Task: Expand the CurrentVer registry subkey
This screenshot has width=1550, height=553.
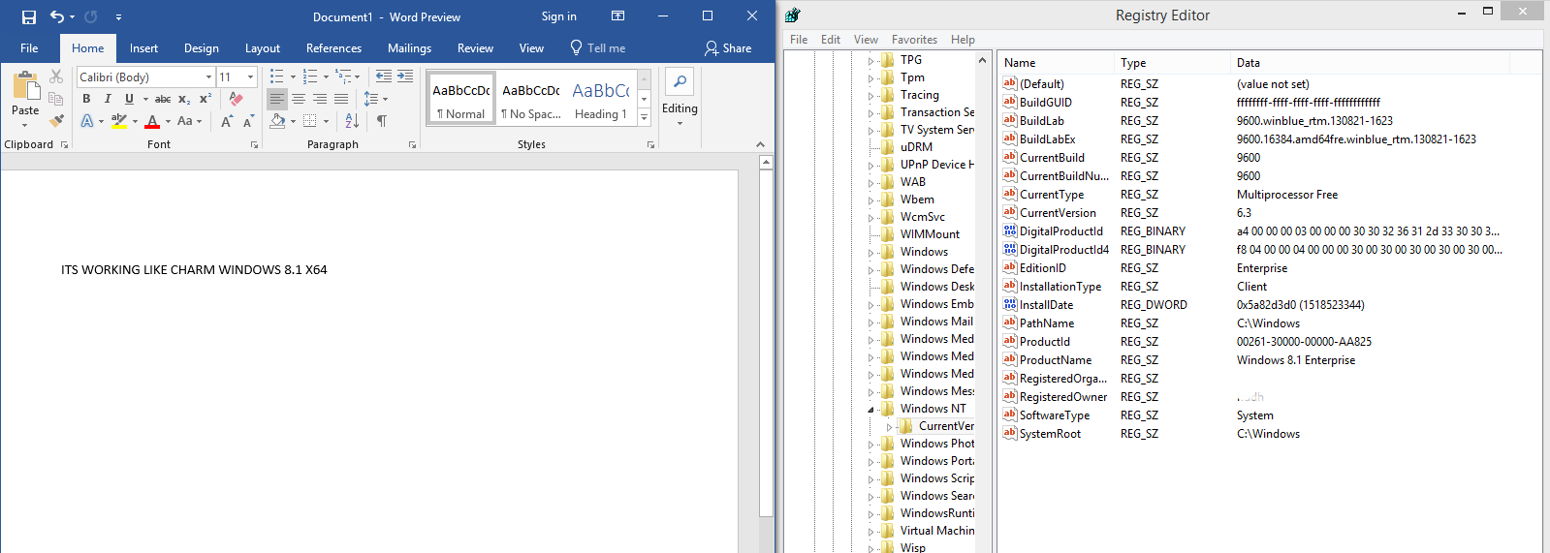Action: 889,427
